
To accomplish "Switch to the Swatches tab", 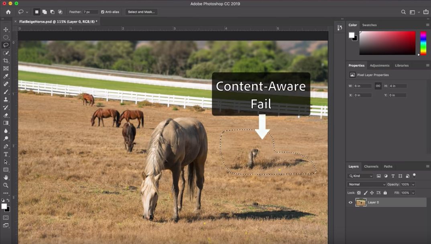I will pyautogui.click(x=369, y=25).
